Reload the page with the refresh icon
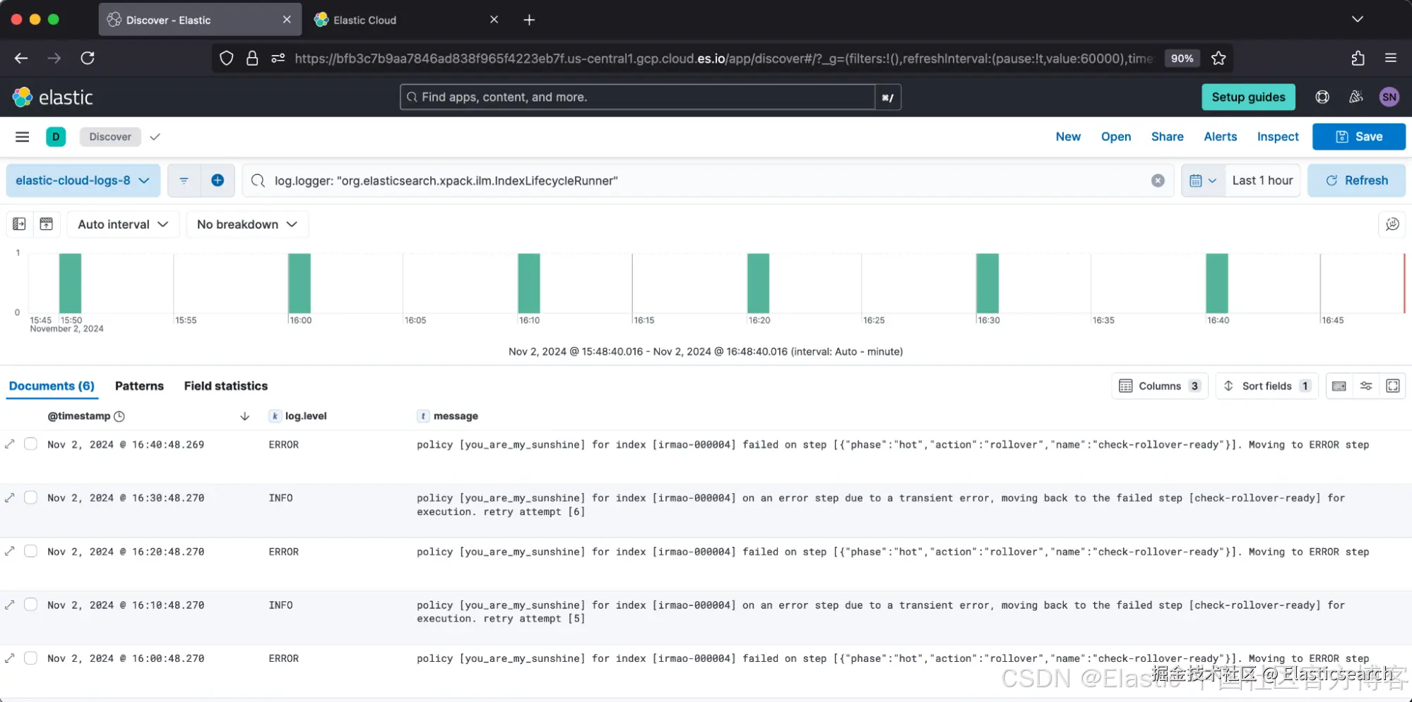 (x=88, y=59)
